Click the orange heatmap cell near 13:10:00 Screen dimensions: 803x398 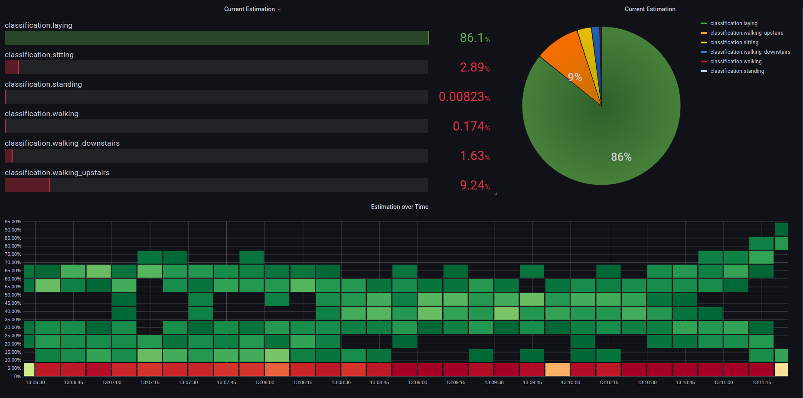(x=558, y=369)
